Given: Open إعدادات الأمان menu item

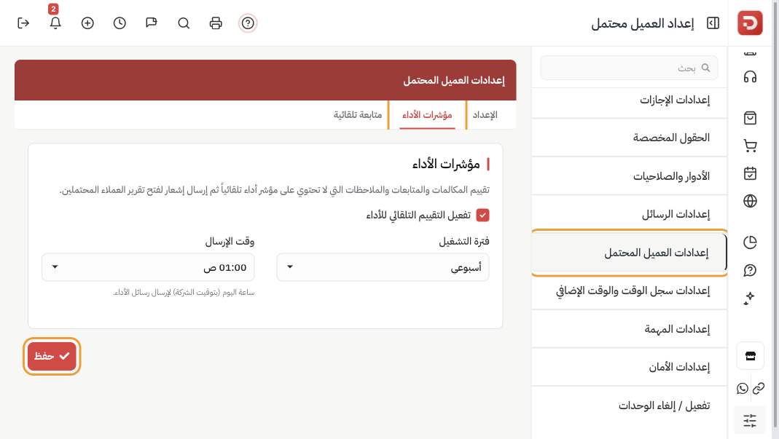Looking at the screenshot, I should tap(629, 367).
